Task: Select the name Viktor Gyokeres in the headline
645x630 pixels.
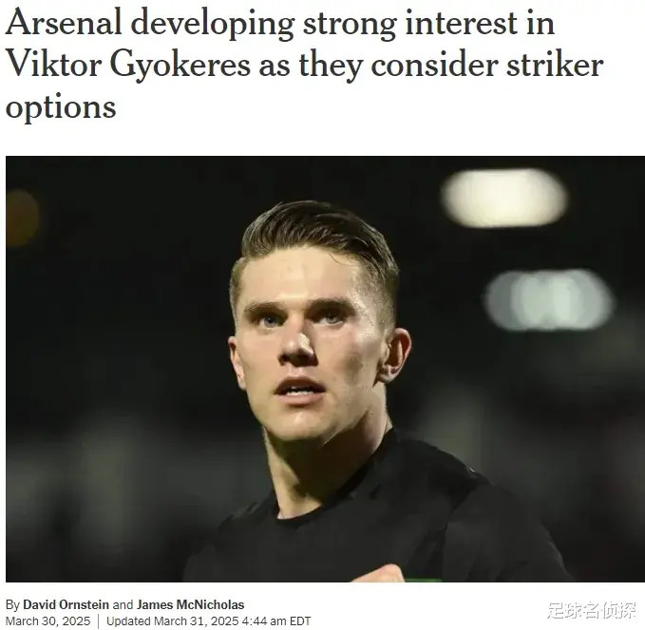Action: 128,66
